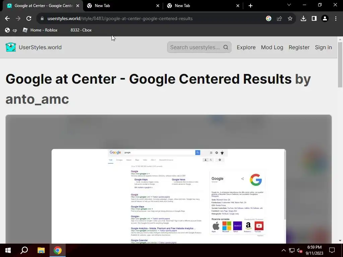
Task: Go back to the previous page
Action: [x=7, y=19]
